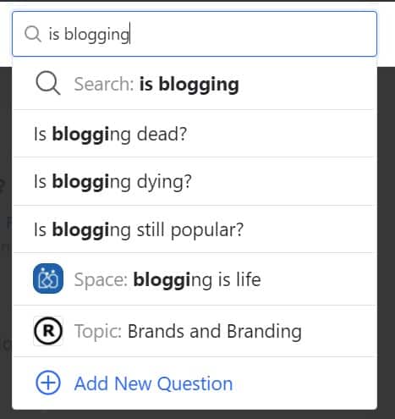Click the gray 'Space:' label

[101, 279]
